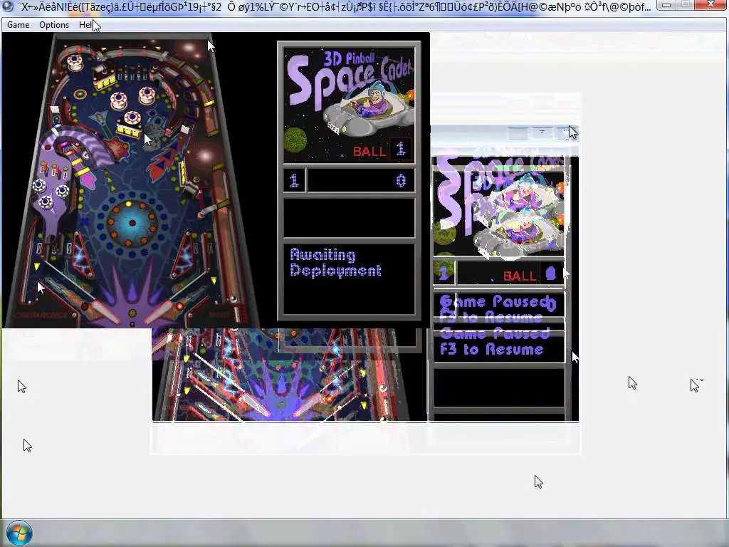Close the main pinball window
Viewport: 729px width, 547px height.
(x=710, y=6)
